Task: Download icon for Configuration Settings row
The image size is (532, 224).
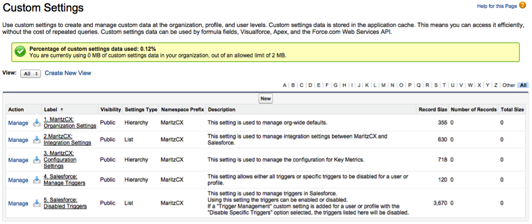Action: click(x=36, y=160)
